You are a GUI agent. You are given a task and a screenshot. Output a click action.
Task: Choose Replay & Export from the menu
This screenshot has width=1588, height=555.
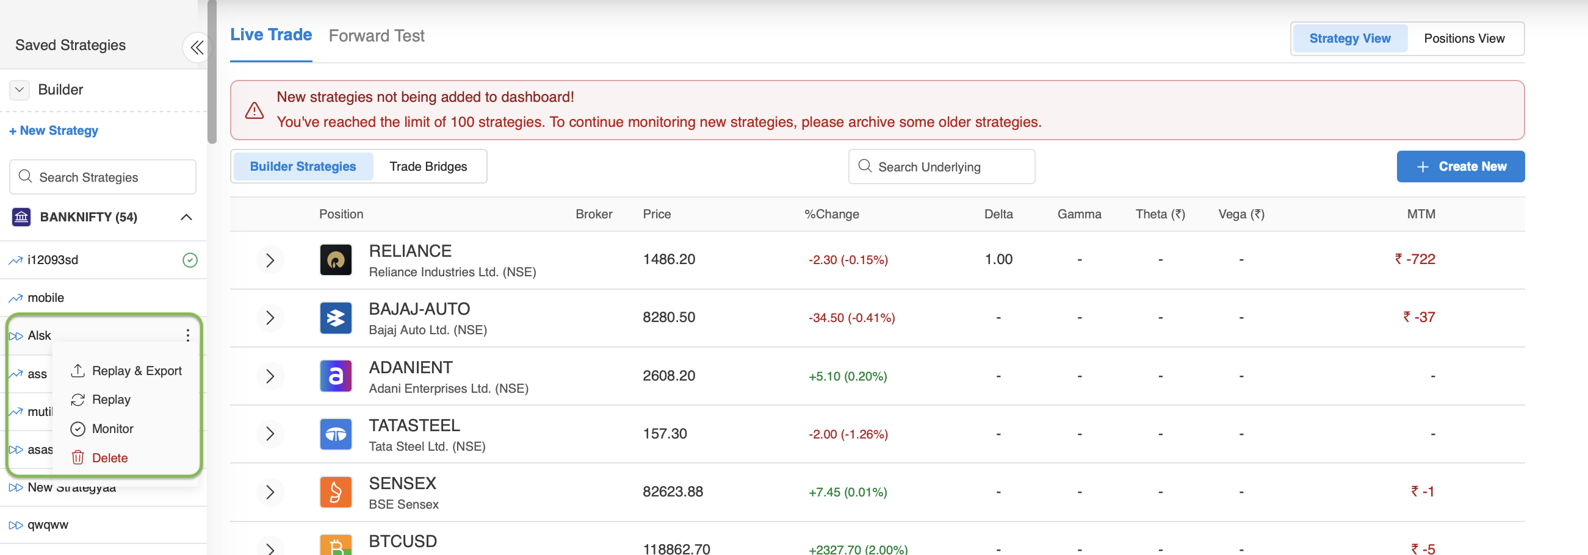tap(127, 370)
